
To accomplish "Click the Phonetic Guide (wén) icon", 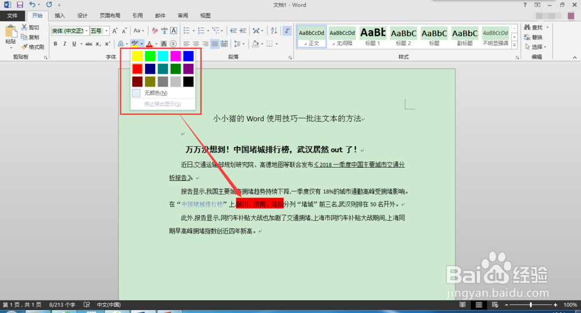I will (164, 31).
